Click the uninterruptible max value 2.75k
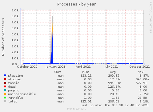This screenshot has width=153, height=112. click(144, 94)
